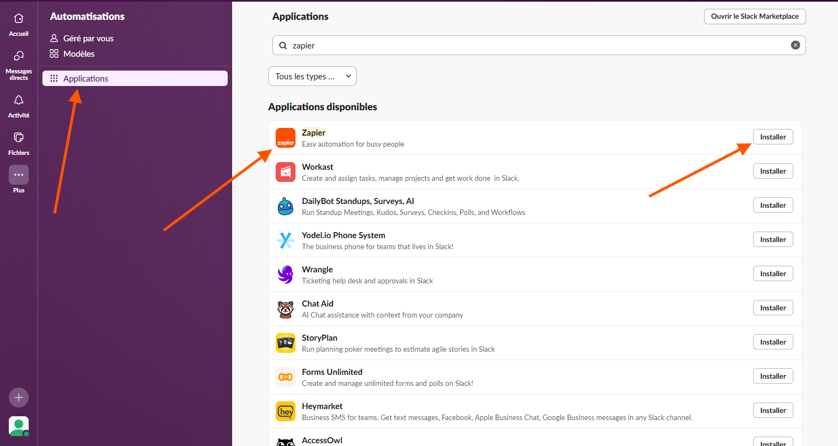Image resolution: width=838 pixels, height=446 pixels.
Task: Install the Chat Aid app
Action: (773, 308)
